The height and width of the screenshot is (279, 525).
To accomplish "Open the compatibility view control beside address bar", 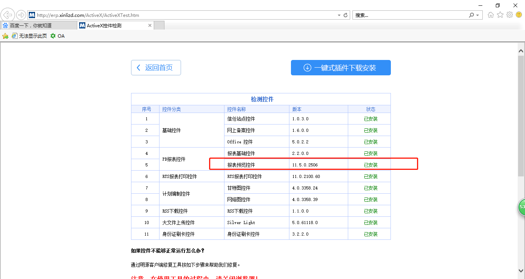I will (x=346, y=15).
